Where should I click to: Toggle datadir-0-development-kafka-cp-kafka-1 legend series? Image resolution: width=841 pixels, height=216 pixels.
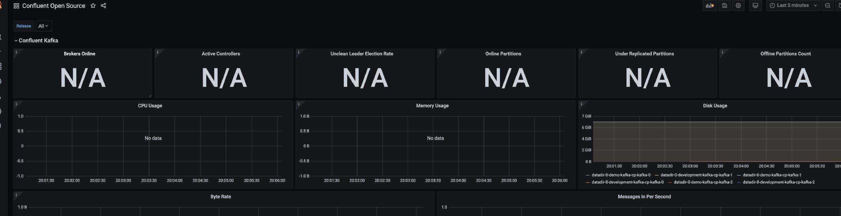coord(696,175)
